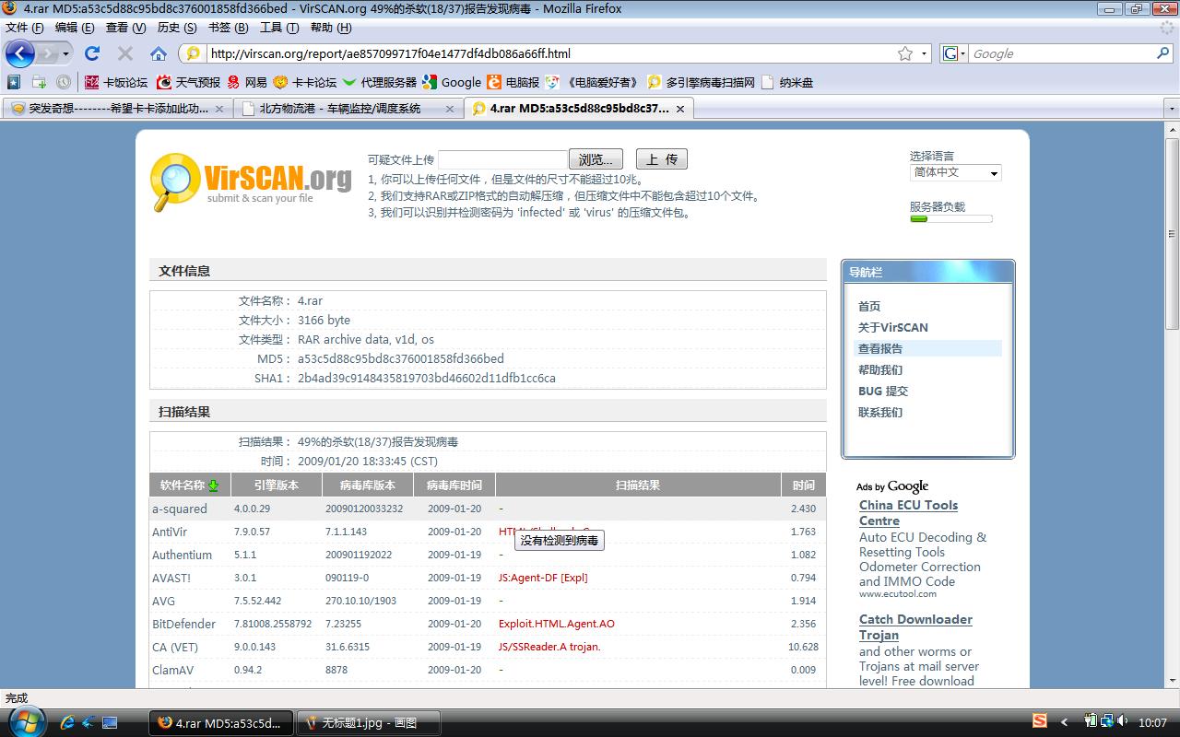Image resolution: width=1180 pixels, height=737 pixels.
Task: Go back using the blue Back arrow
Action: click(20, 53)
